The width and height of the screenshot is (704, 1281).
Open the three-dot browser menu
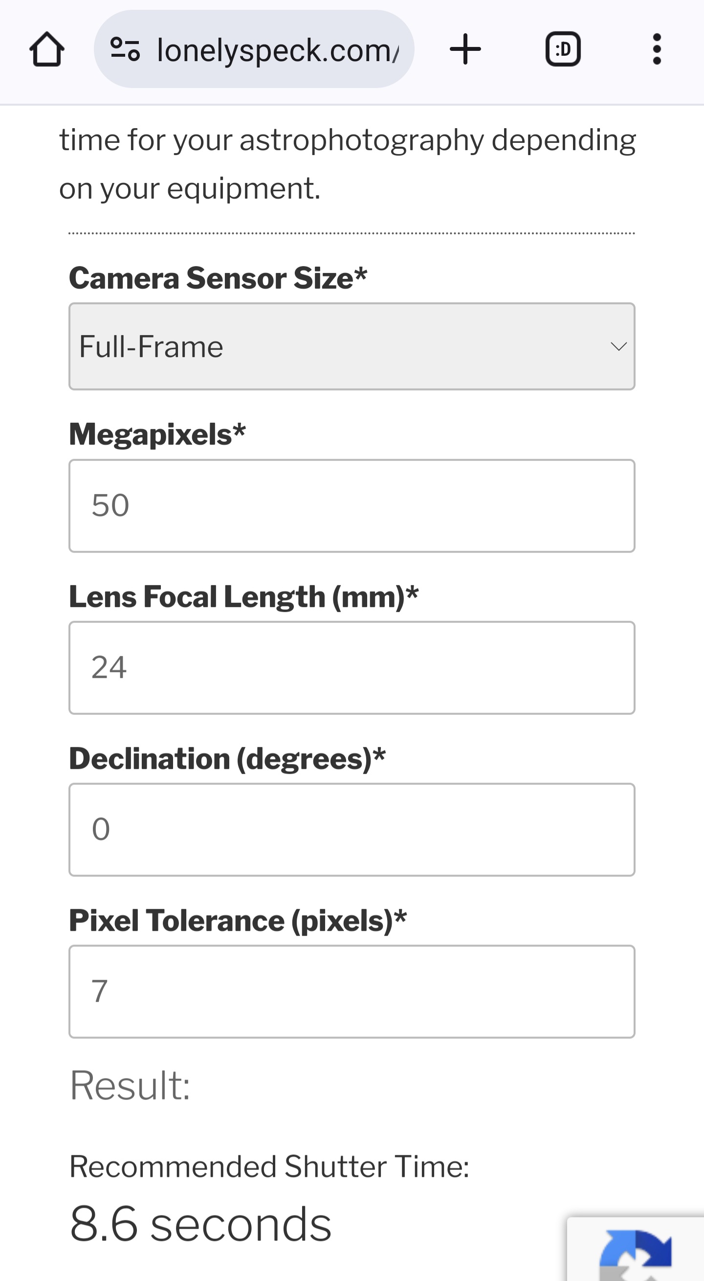(657, 49)
